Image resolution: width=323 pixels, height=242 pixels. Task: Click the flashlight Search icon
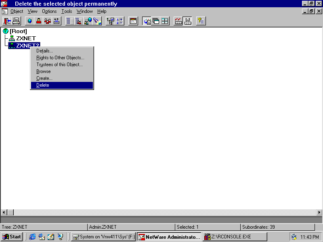97,21
